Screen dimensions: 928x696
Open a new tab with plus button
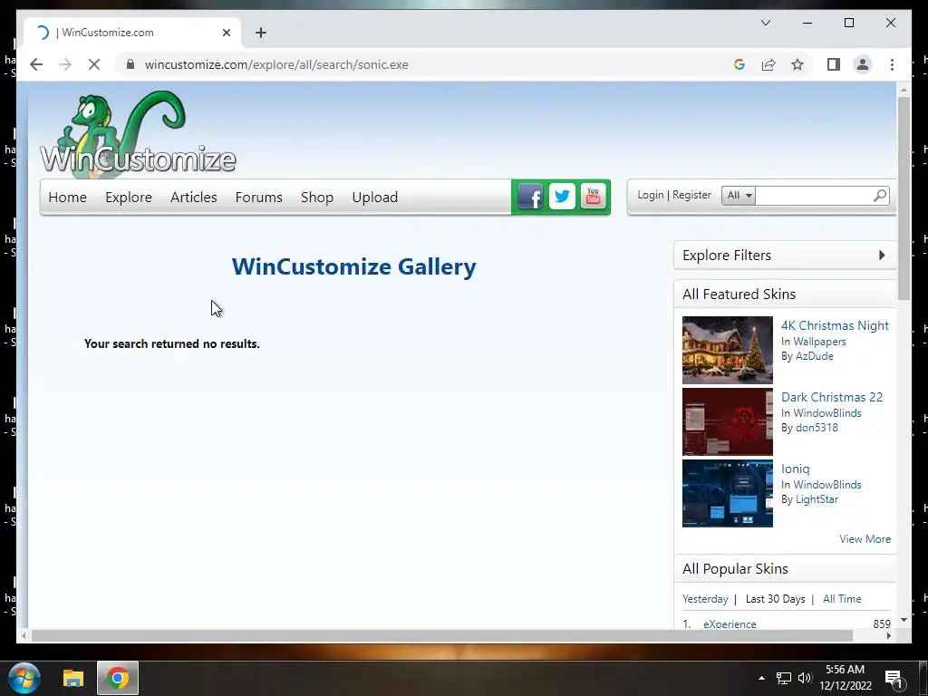[261, 33]
